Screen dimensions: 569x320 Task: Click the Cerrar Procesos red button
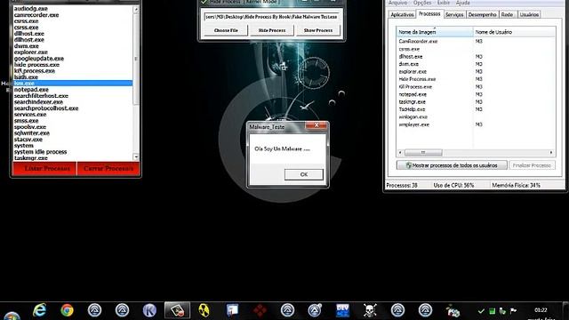[x=108, y=169]
